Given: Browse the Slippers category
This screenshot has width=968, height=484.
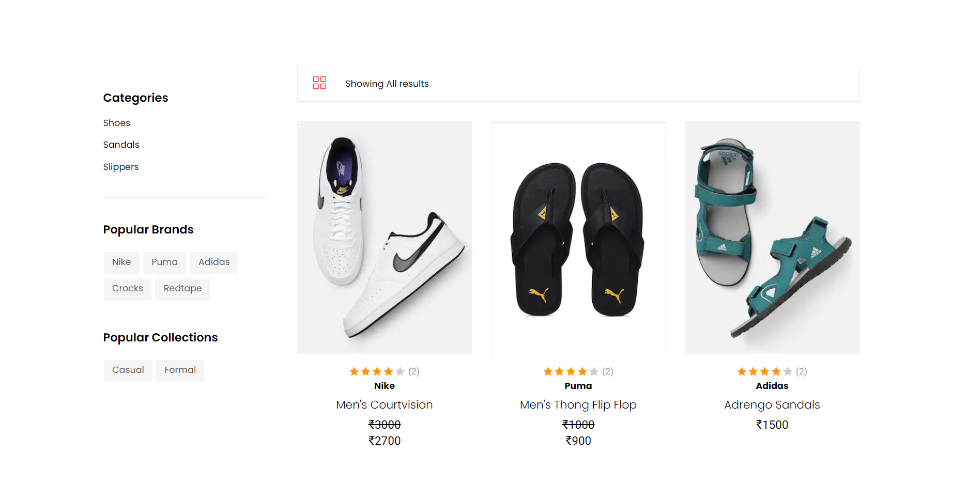Looking at the screenshot, I should [x=120, y=167].
